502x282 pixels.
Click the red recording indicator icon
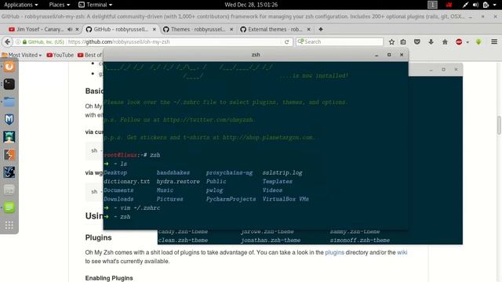coord(449,5)
